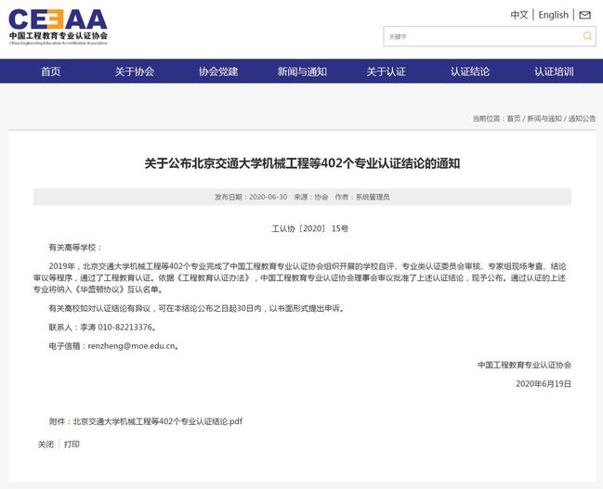Click the document number 工认协〔2020〕15号

[x=310, y=228]
